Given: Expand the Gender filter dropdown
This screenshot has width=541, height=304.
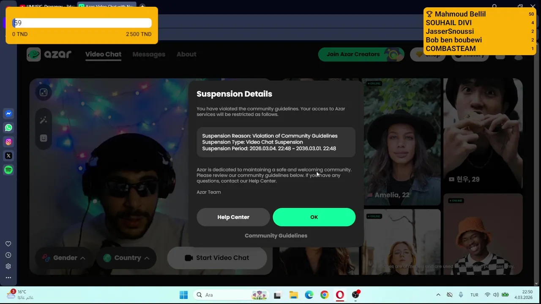Looking at the screenshot, I should [64, 258].
